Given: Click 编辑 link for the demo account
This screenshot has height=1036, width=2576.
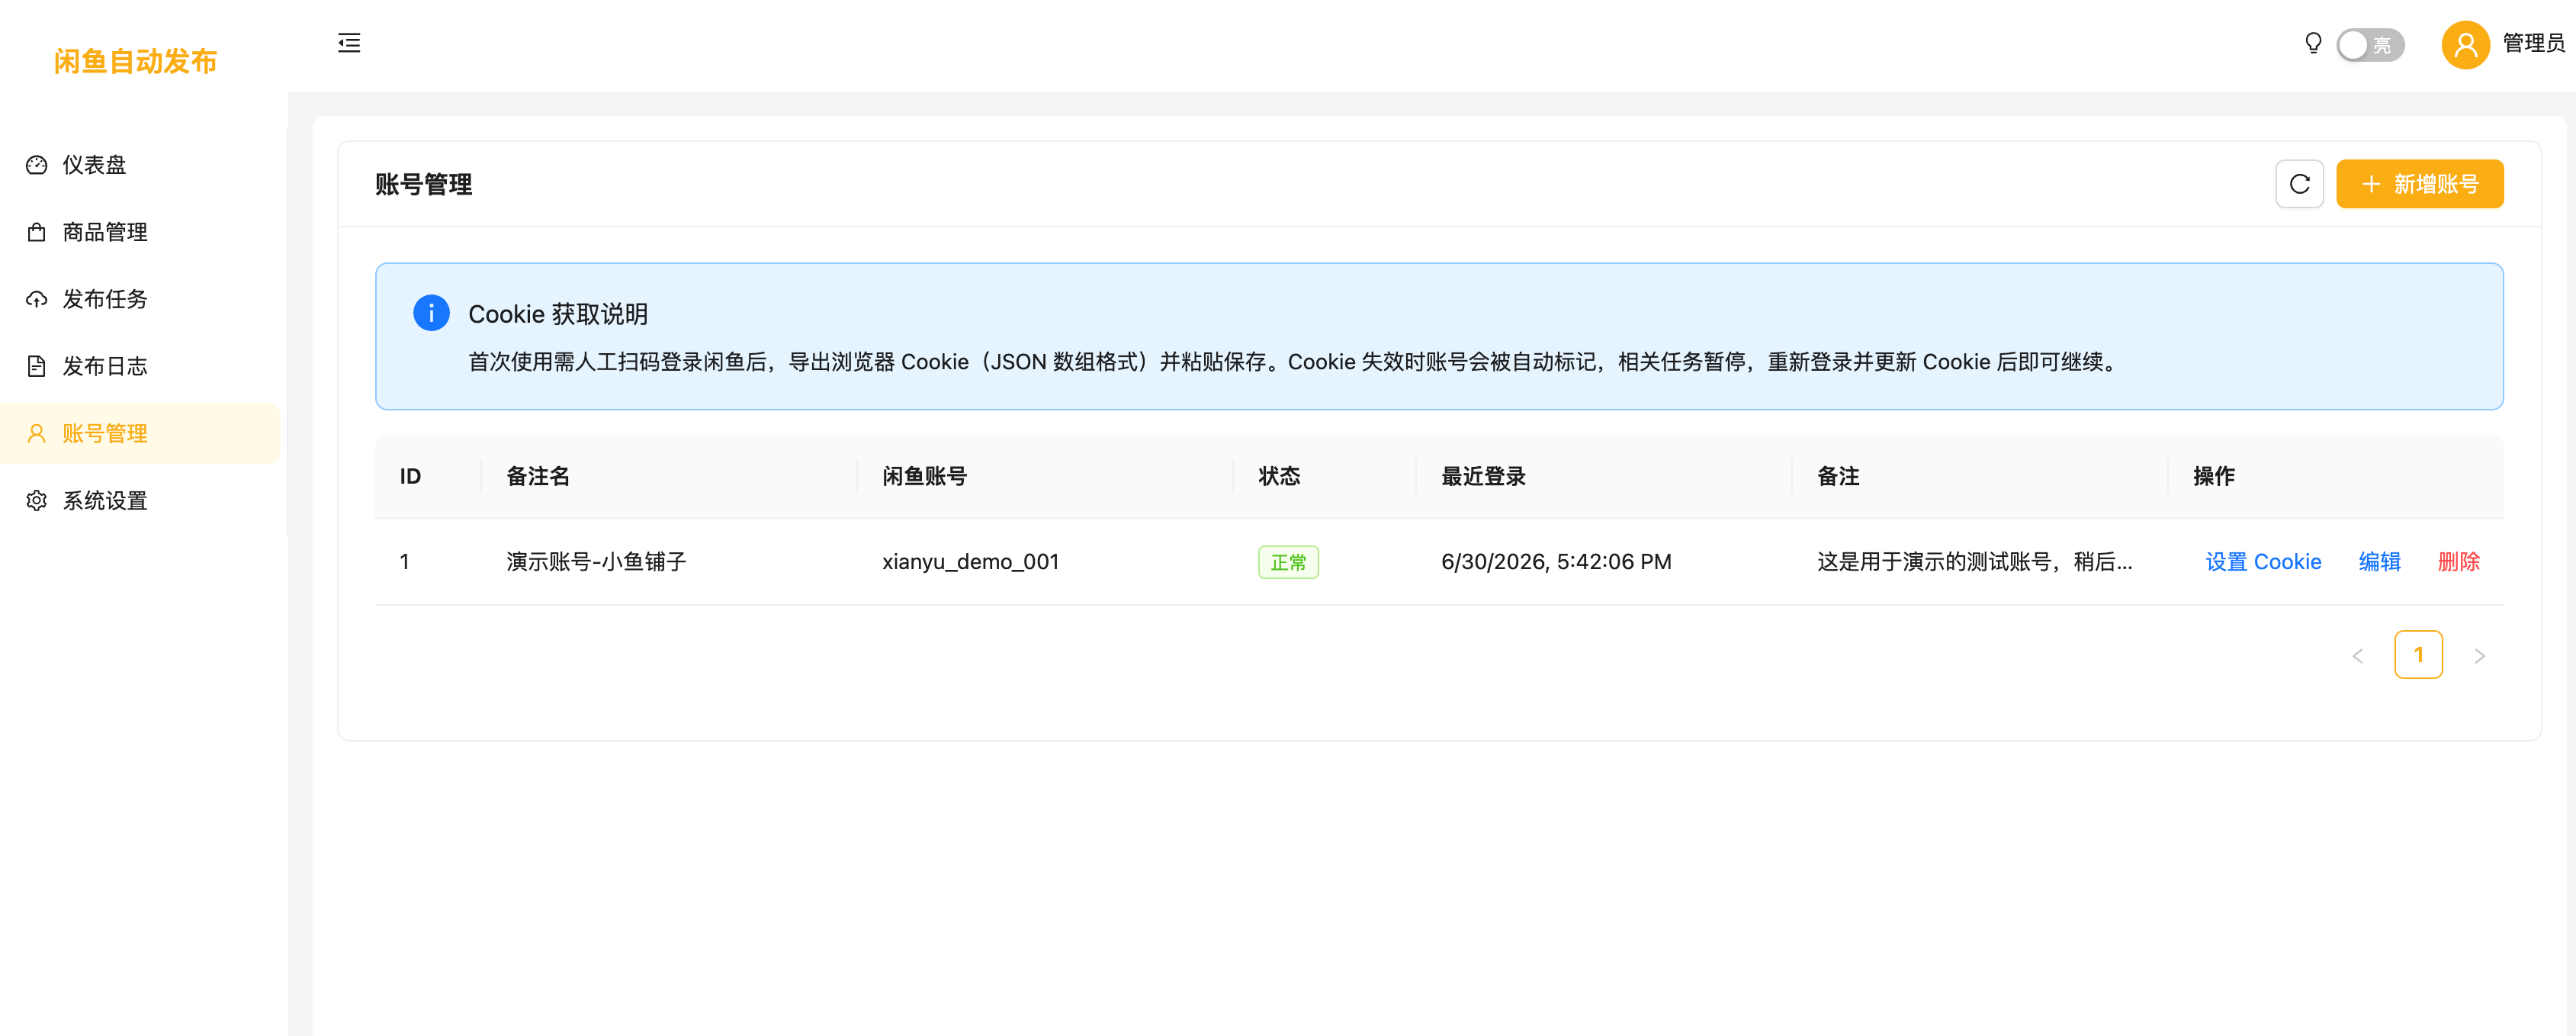Looking at the screenshot, I should (2379, 562).
